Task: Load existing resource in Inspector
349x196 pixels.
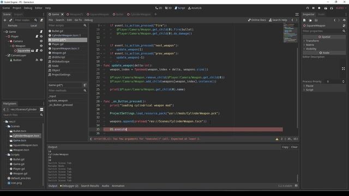Action: coord(310,20)
